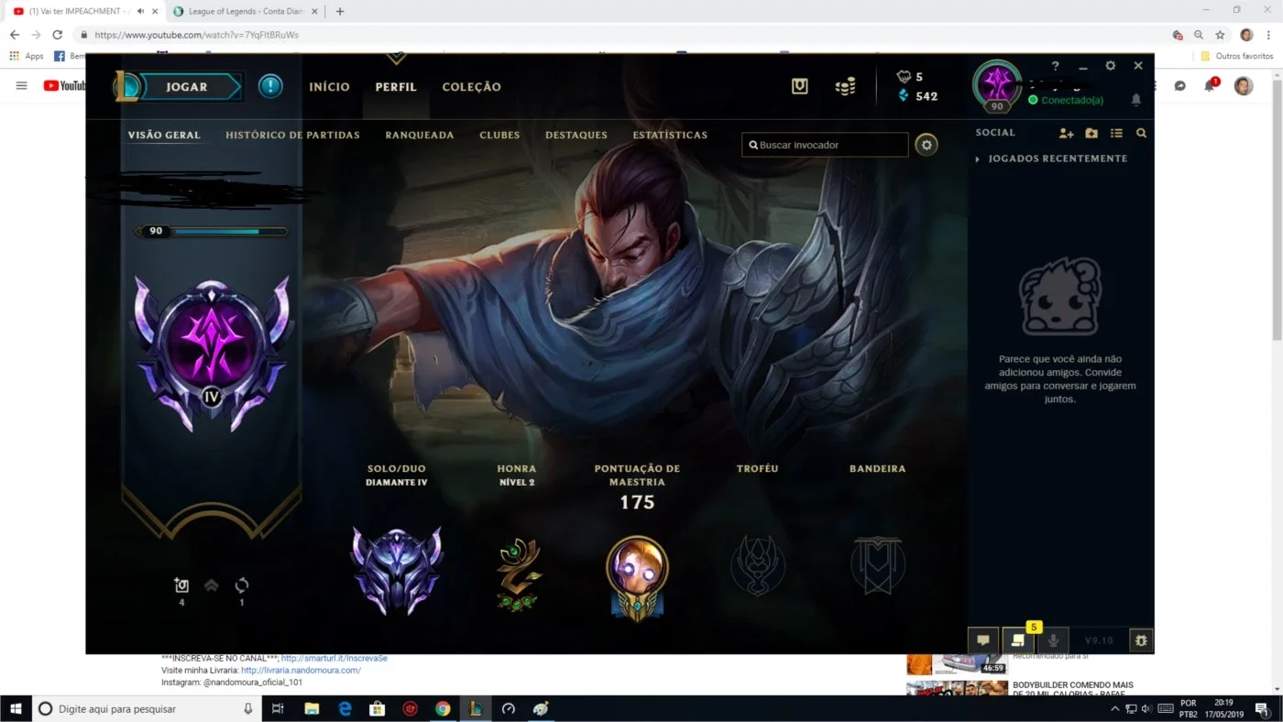Open a new Chrome tab
This screenshot has width=1283, height=722.
(340, 11)
